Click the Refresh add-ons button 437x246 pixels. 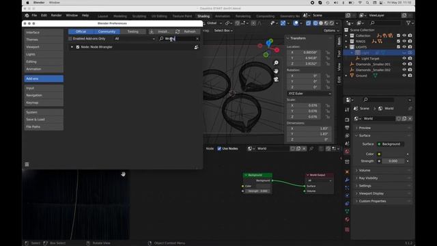coord(187,31)
